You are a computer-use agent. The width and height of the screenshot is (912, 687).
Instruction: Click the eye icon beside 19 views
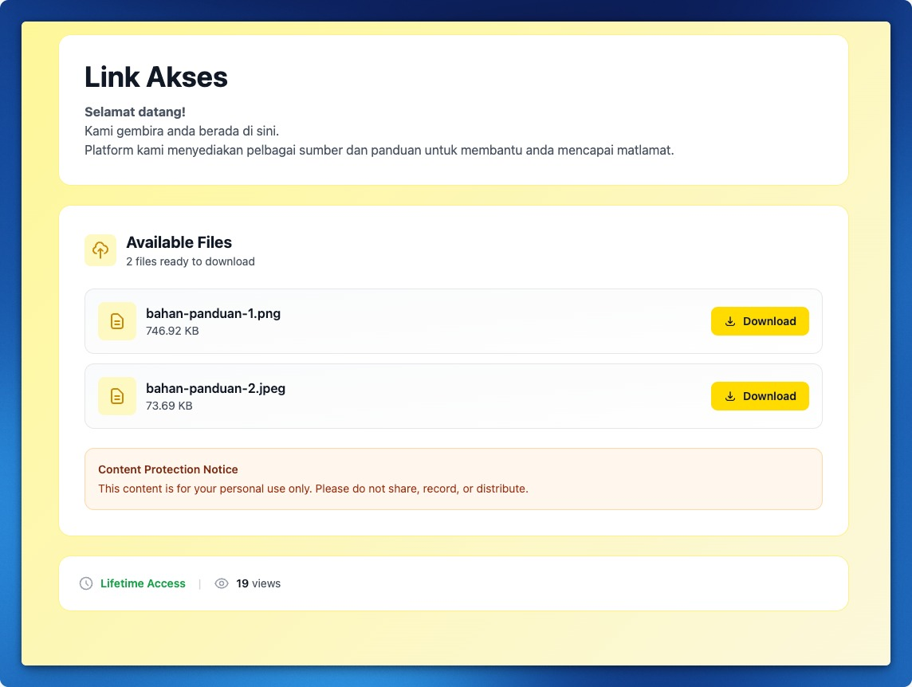[x=222, y=583]
